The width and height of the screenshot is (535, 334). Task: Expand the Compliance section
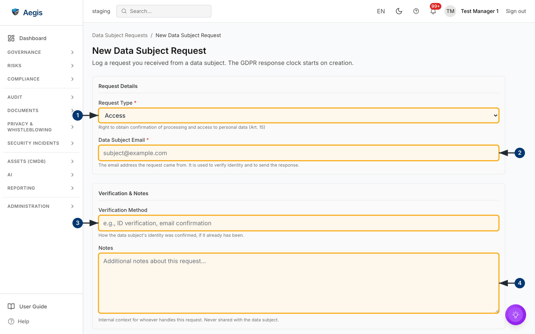41,79
